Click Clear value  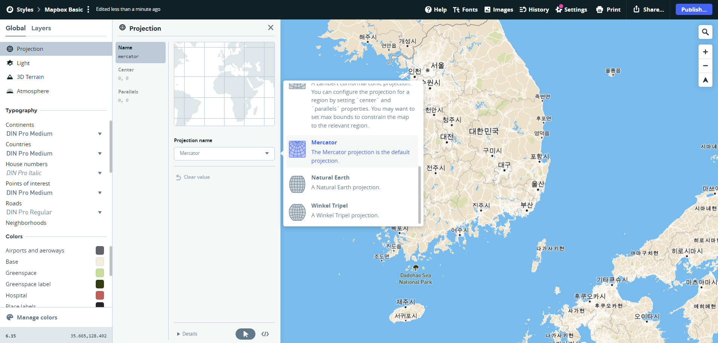click(193, 177)
